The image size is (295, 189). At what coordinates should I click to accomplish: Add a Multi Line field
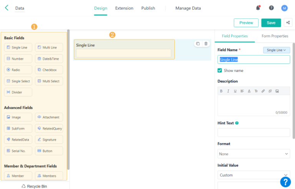click(49, 47)
